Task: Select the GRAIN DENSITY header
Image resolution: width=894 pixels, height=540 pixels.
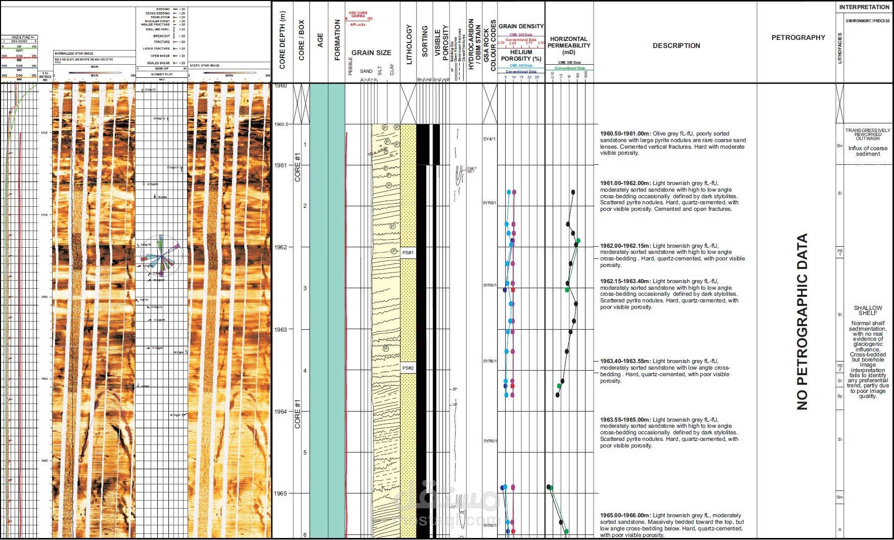Action: 521,26
